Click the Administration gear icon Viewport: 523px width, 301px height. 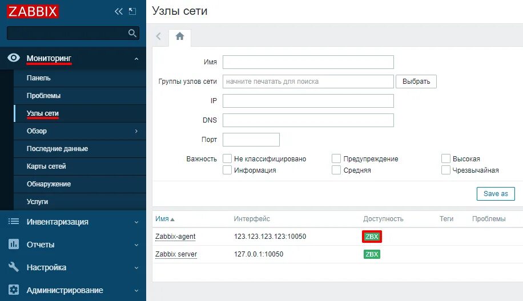[13, 290]
